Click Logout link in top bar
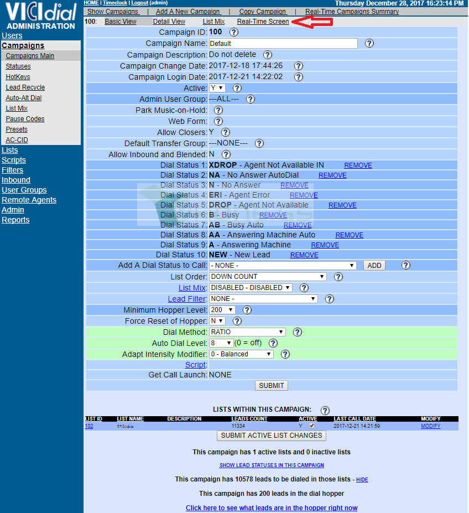Image resolution: width=469 pixels, height=513 pixels. (x=140, y=3)
